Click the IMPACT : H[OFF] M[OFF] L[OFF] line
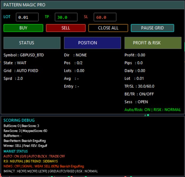This screenshot has height=177, width=185. click(x=51, y=171)
